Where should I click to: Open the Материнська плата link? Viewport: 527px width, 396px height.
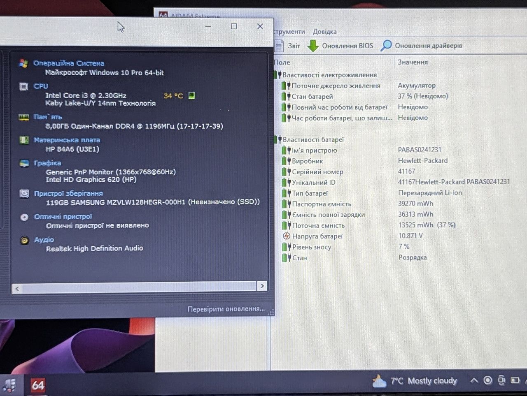67,140
